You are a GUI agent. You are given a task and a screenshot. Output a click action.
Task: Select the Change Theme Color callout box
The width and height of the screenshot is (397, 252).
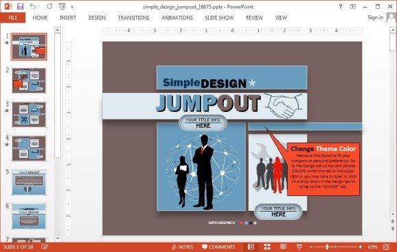click(x=323, y=169)
